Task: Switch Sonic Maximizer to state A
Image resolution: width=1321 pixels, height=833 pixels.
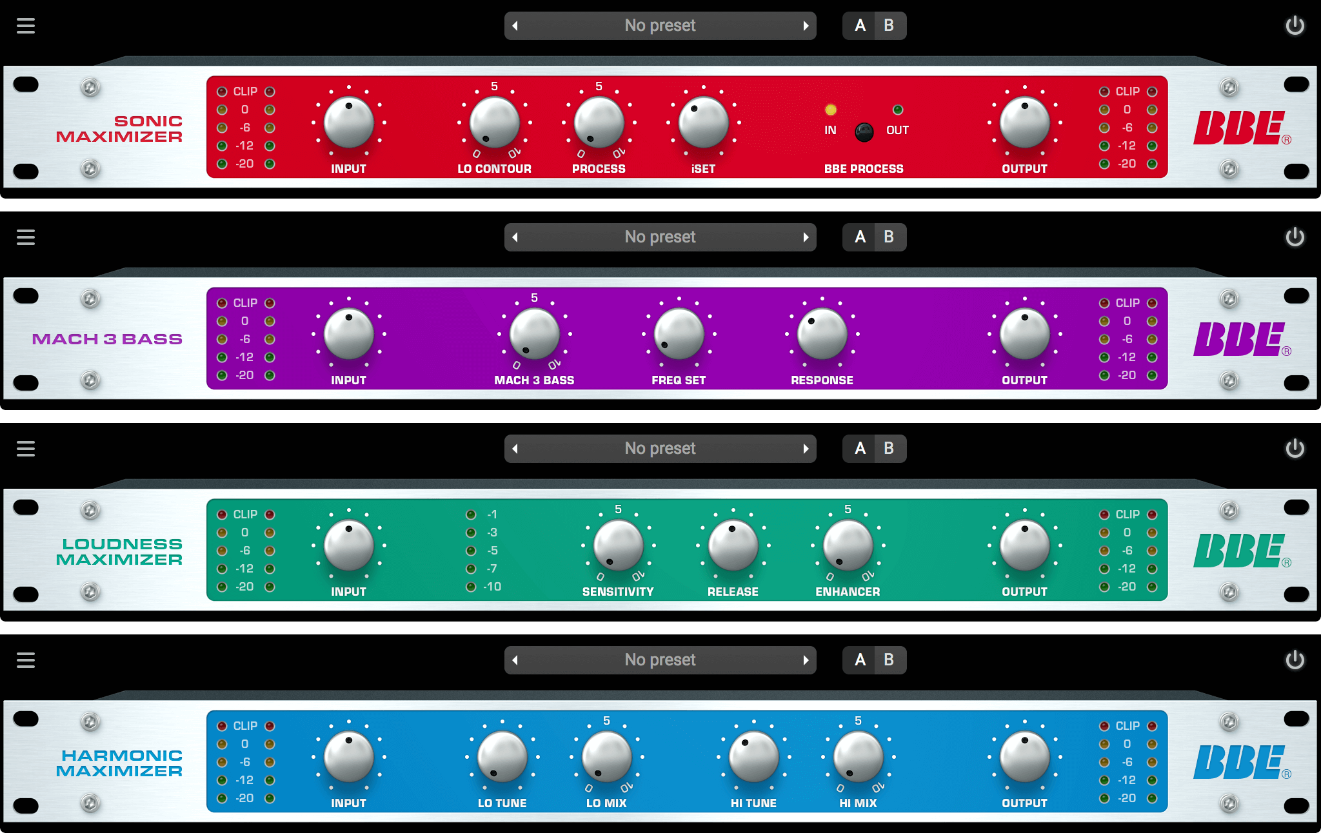Action: tap(859, 26)
